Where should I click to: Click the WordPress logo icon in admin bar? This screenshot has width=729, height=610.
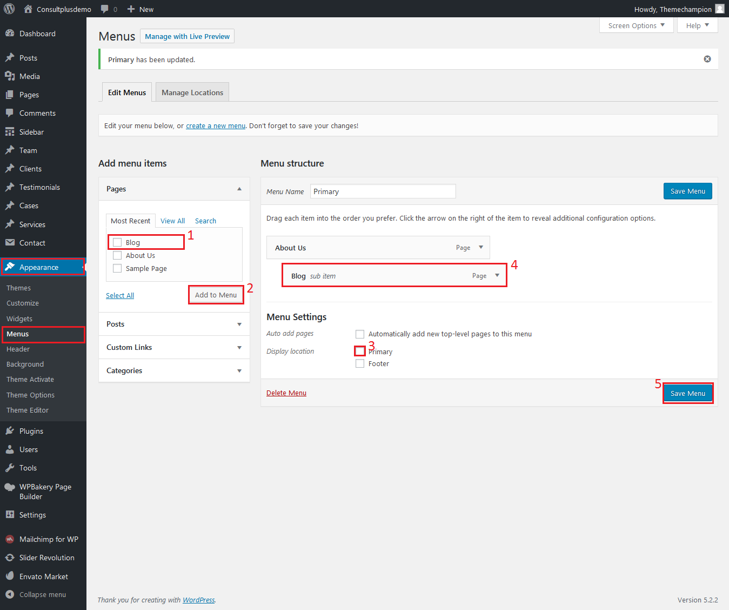(9, 9)
